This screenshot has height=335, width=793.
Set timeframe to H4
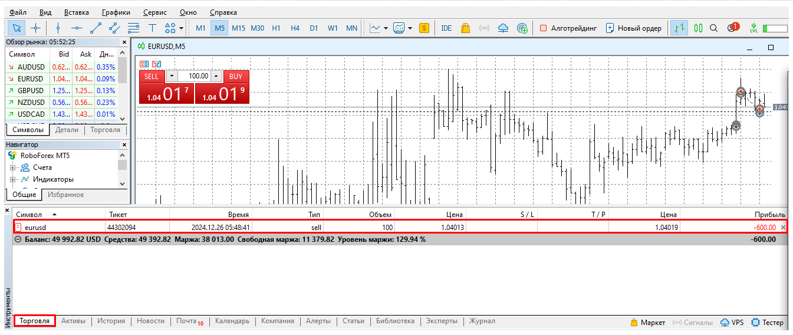(295, 28)
